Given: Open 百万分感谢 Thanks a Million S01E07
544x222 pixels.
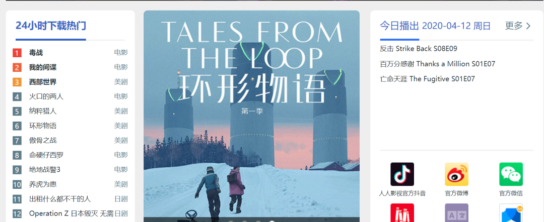Looking at the screenshot, I should click(438, 64).
